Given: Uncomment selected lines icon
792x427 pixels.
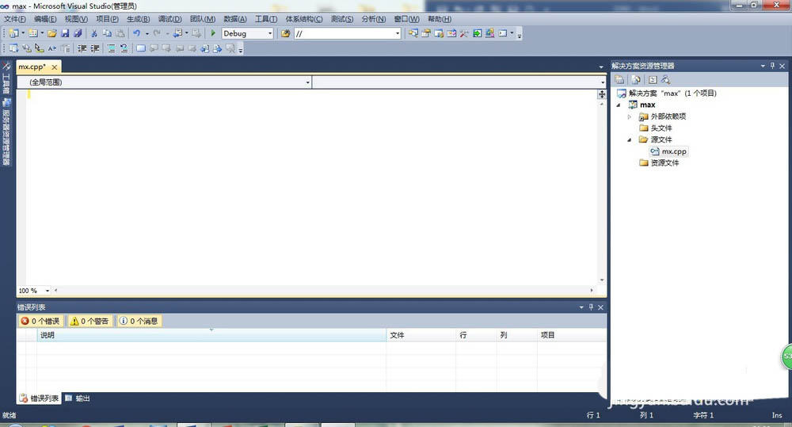Looking at the screenshot, I should 124,48.
